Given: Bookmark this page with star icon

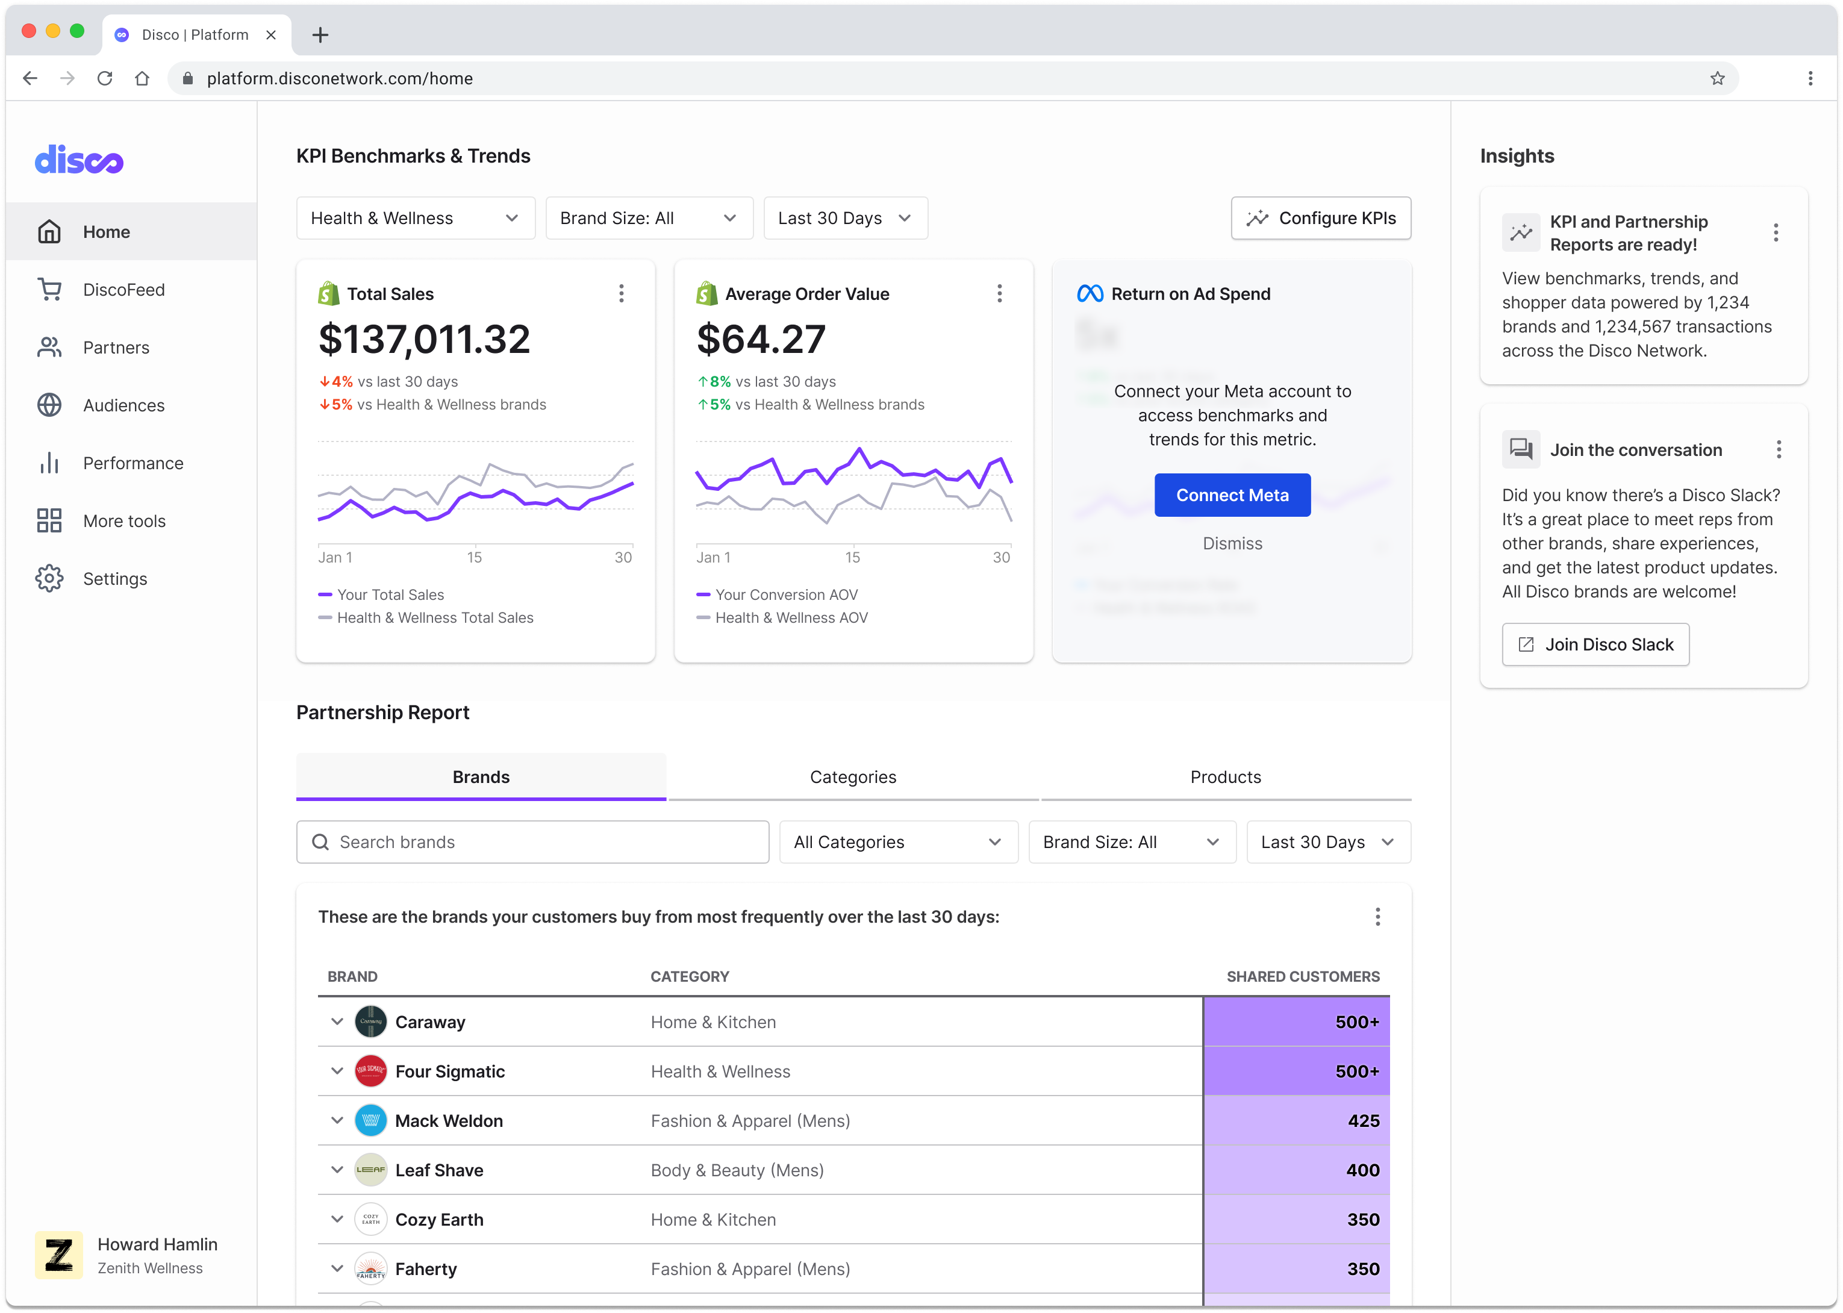Looking at the screenshot, I should [x=1718, y=78].
